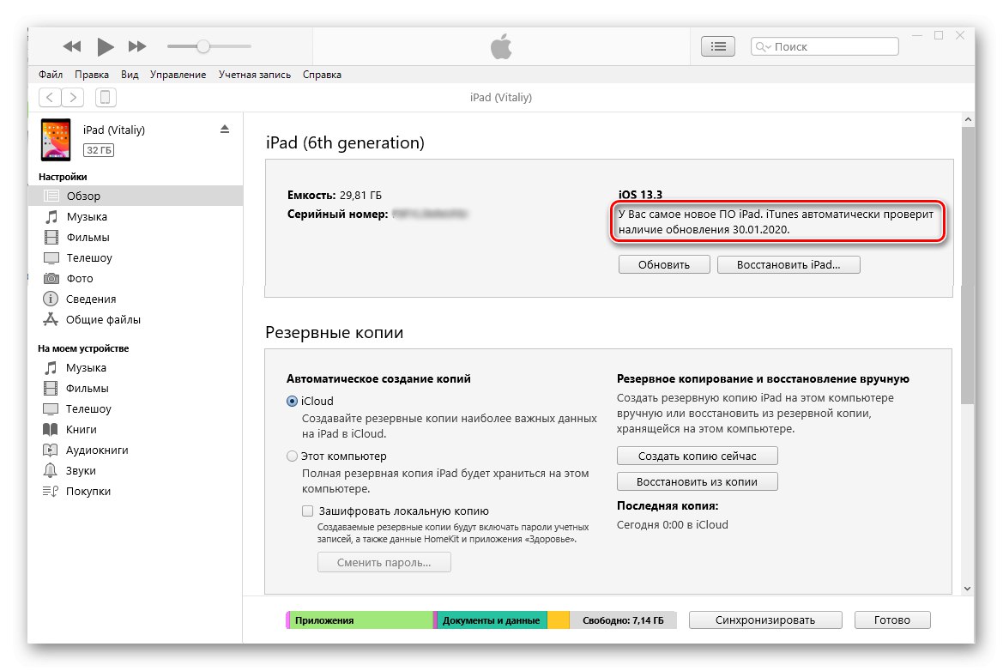This screenshot has height=671, width=1003.
Task: Open the Учетная запись menu
Action: coord(254,75)
